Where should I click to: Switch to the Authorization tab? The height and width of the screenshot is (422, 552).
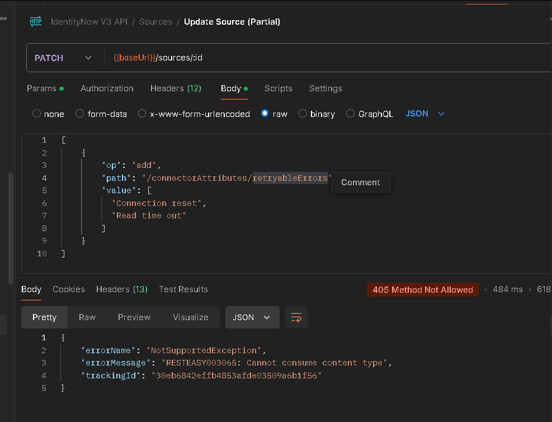tap(107, 88)
